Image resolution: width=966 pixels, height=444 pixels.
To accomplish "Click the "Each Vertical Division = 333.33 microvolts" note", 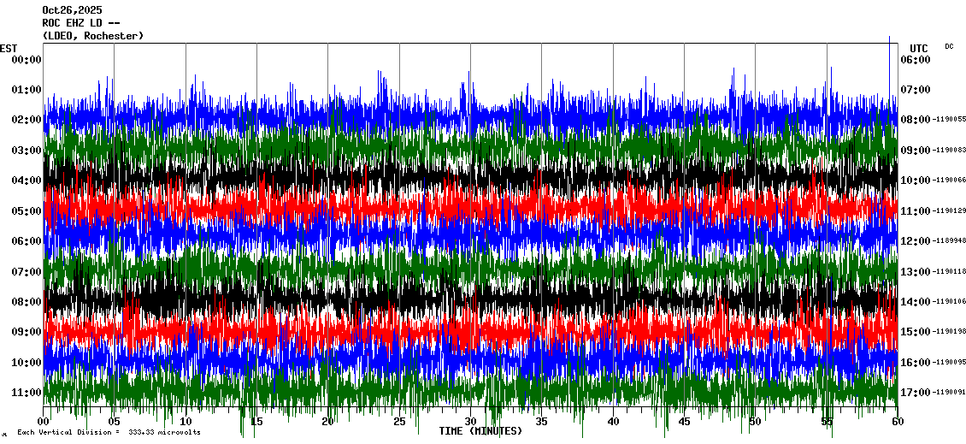I will click(x=109, y=432).
